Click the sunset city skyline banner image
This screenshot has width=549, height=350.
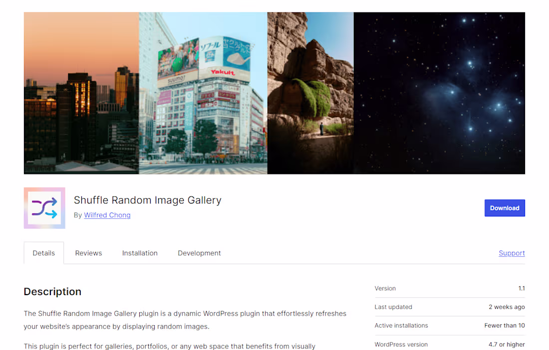tap(81, 93)
